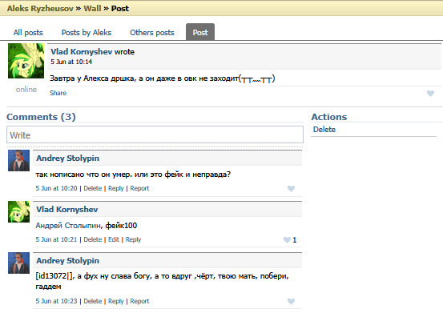Open Vlad Kornyshev's post avatar
Image resolution: width=443 pixels, height=317 pixels.
(26, 61)
